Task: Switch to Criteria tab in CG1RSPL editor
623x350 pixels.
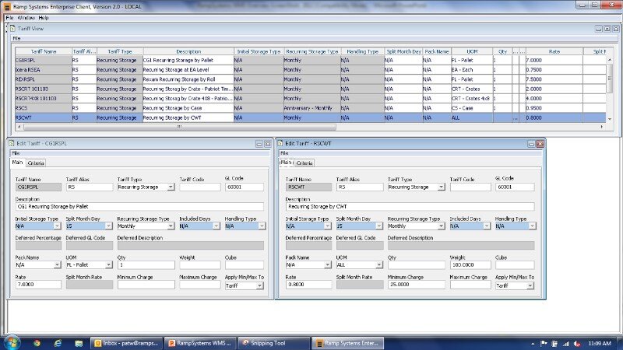Action: click(x=36, y=163)
